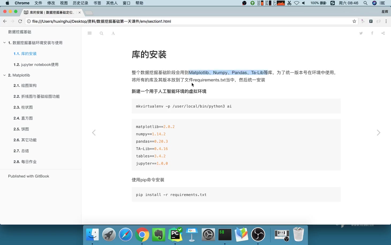Screen dimensions: 391x245
Task: Open Launchpad from the Dock
Action: tap(109, 235)
